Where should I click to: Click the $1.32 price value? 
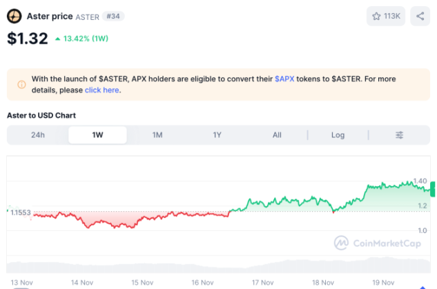point(28,39)
